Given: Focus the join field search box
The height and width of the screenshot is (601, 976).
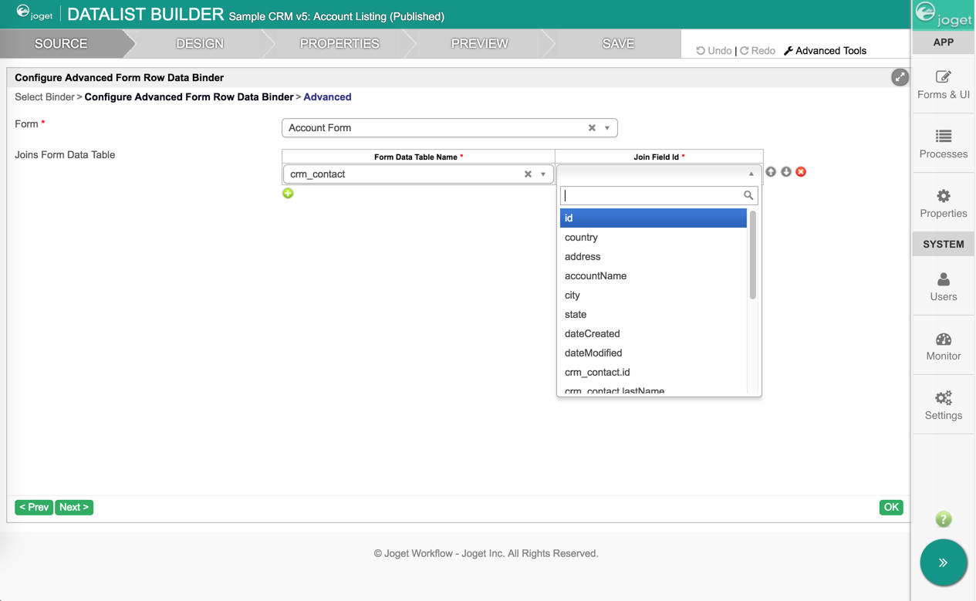Looking at the screenshot, I should 653,196.
